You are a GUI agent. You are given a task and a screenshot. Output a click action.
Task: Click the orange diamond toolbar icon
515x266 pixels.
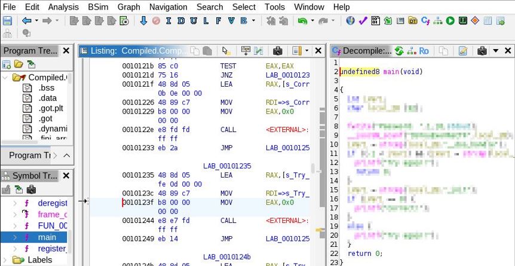475,21
